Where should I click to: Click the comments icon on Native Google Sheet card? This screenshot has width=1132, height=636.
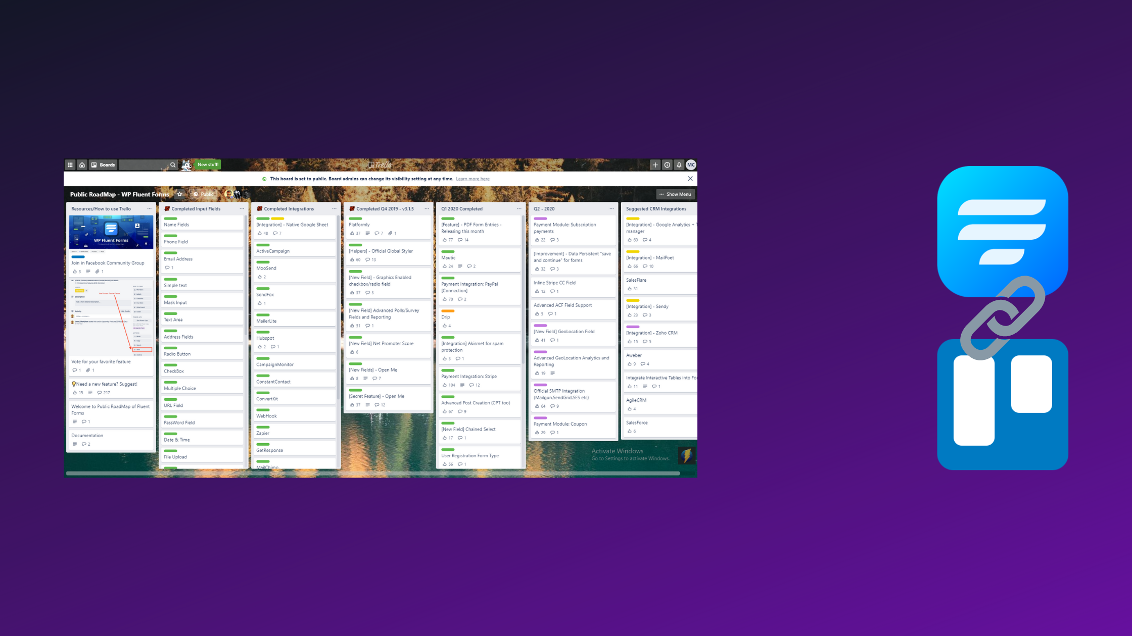pos(275,233)
